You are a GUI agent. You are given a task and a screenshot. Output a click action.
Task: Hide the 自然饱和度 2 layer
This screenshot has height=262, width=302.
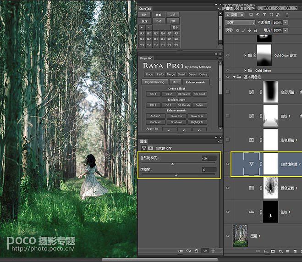[x=228, y=164]
